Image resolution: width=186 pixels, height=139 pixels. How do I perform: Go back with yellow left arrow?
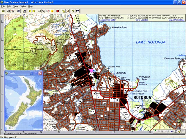click(30, 11)
